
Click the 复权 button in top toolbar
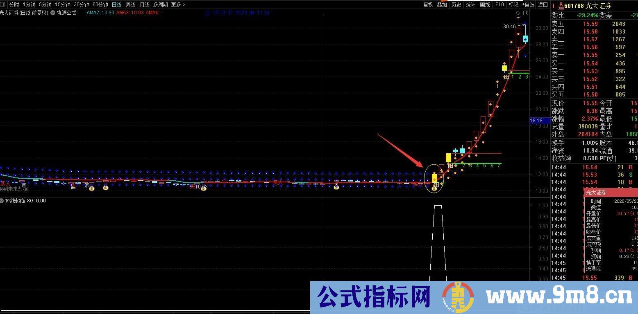tap(428, 4)
